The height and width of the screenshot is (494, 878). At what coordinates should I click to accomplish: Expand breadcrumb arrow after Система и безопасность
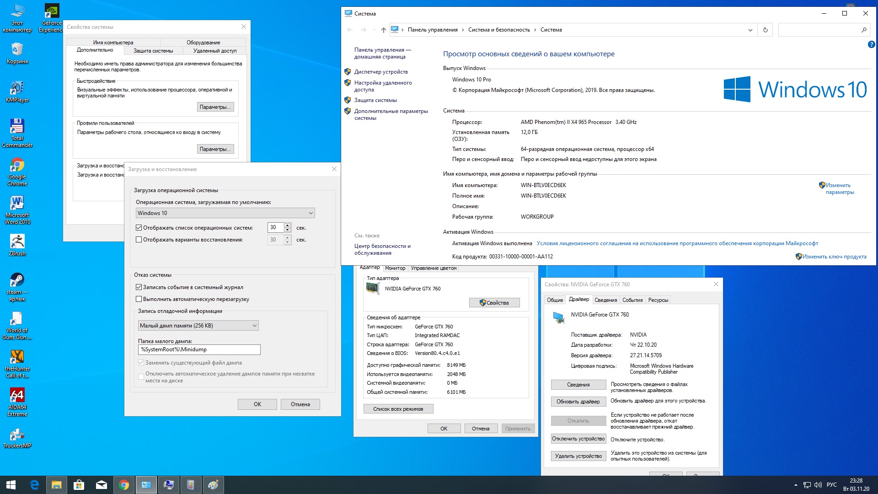(x=535, y=30)
